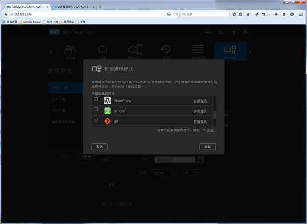Open a new browser tab

[x=100, y=7]
